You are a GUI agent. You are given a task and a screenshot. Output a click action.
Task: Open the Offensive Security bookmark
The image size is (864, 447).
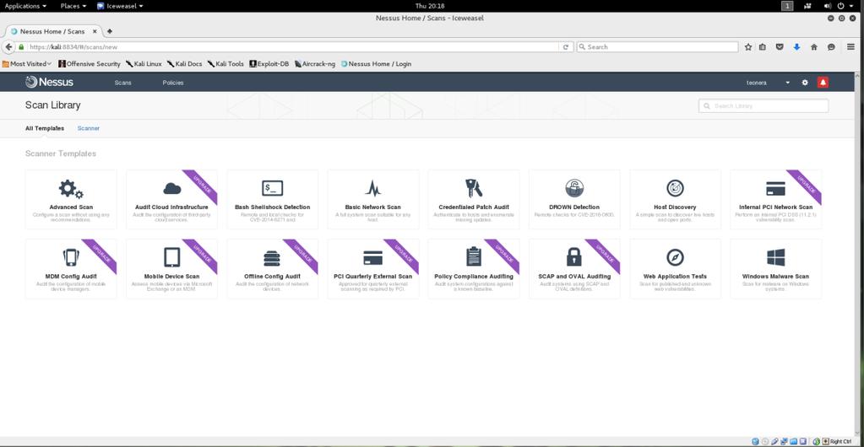point(90,64)
